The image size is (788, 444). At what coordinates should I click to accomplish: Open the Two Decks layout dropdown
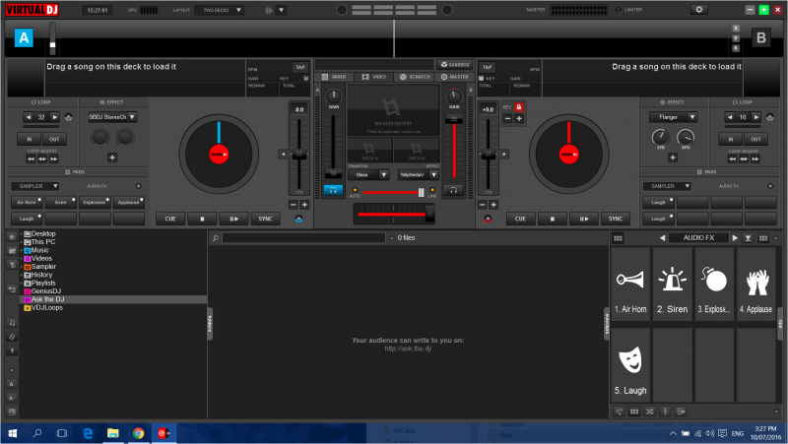[x=220, y=10]
